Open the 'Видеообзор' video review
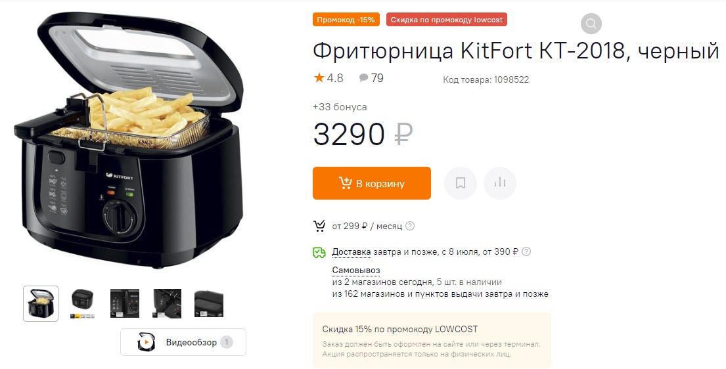 (x=183, y=342)
